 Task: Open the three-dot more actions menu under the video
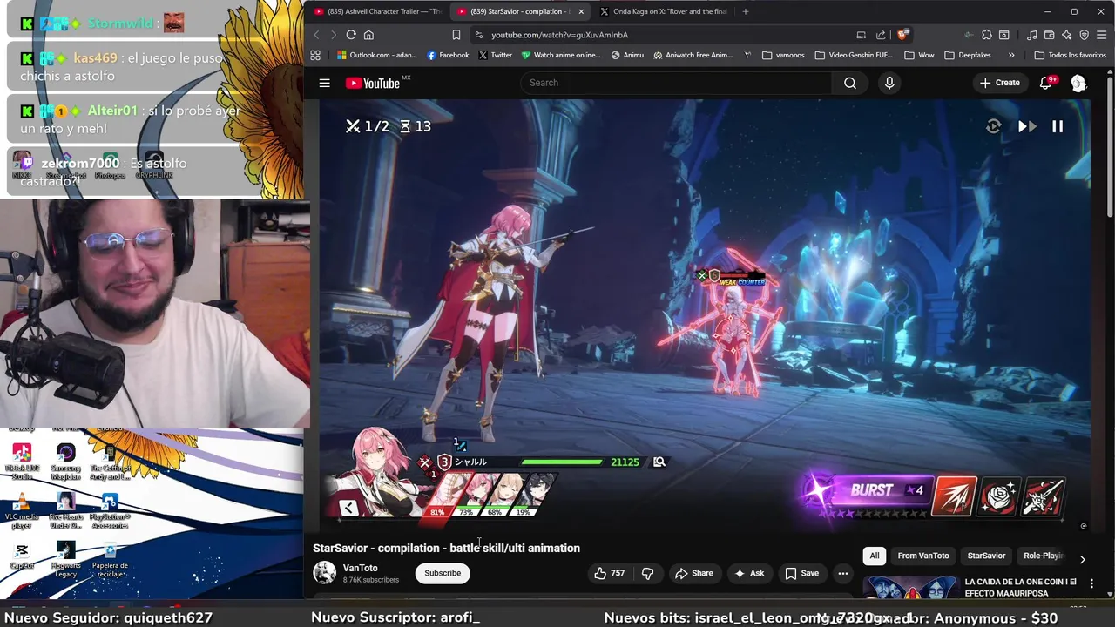pyautogui.click(x=842, y=573)
